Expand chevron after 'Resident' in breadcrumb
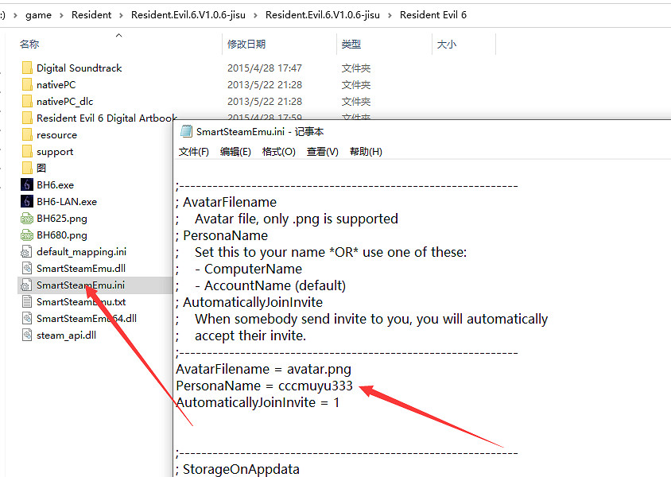This screenshot has width=671, height=477. [122, 15]
